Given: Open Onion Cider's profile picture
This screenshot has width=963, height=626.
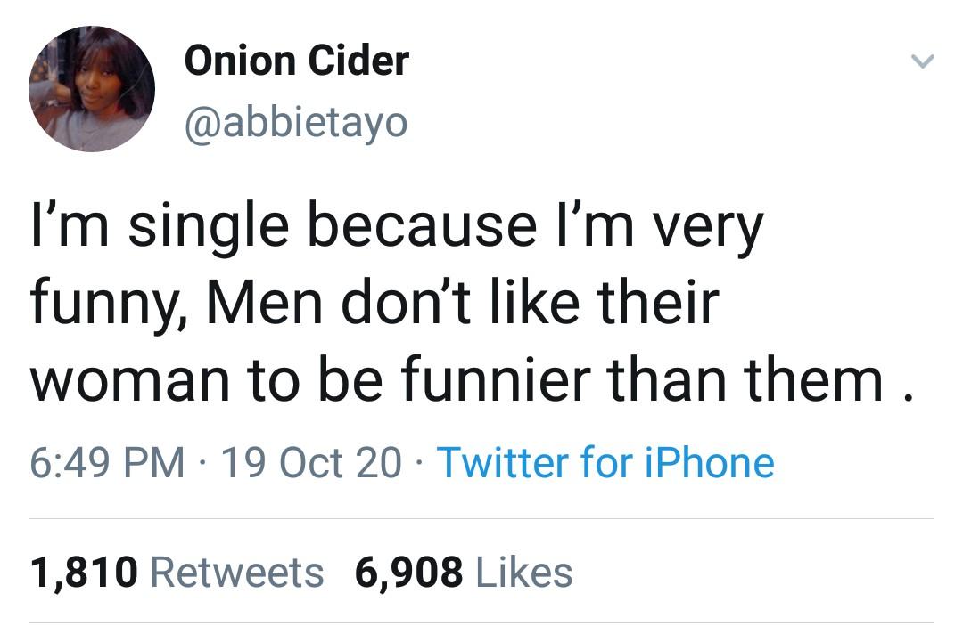Looking at the screenshot, I should (92, 89).
